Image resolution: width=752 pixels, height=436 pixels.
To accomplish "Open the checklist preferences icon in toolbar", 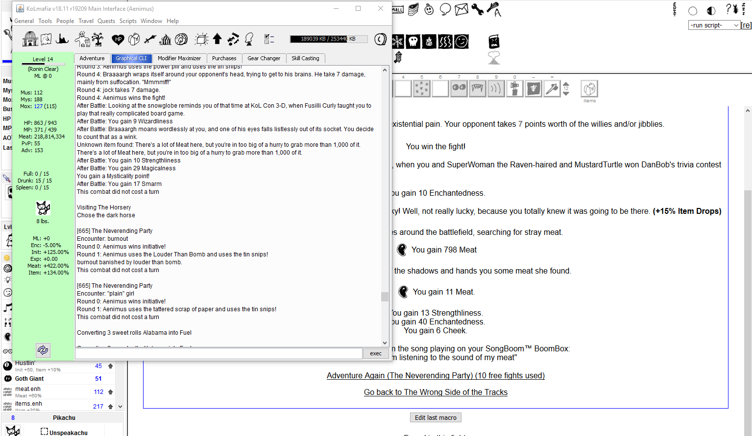I will click(x=269, y=39).
